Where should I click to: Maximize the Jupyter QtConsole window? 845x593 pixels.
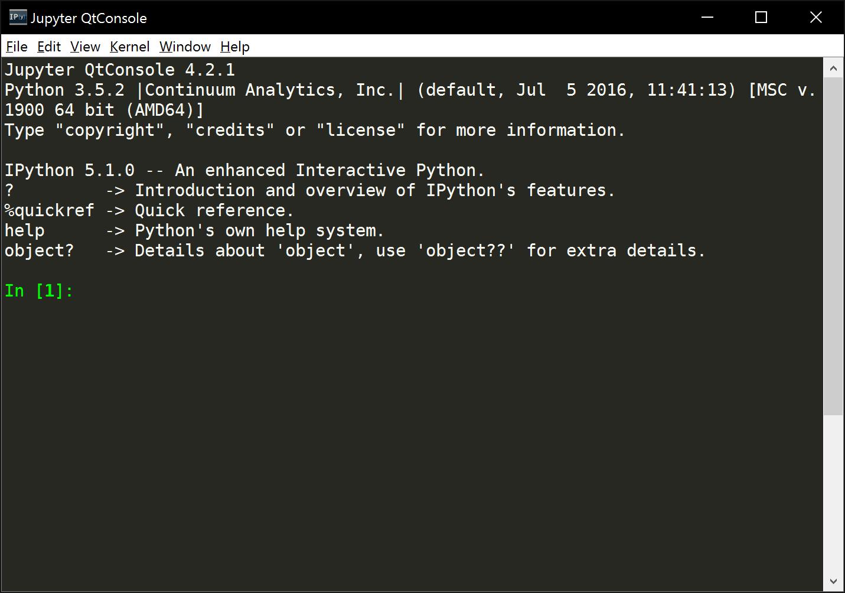coord(761,18)
